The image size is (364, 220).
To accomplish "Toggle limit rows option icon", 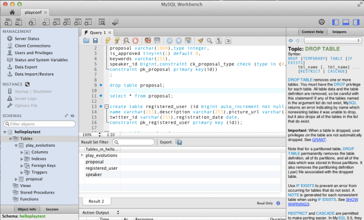I will pyautogui.click(x=157, y=40).
